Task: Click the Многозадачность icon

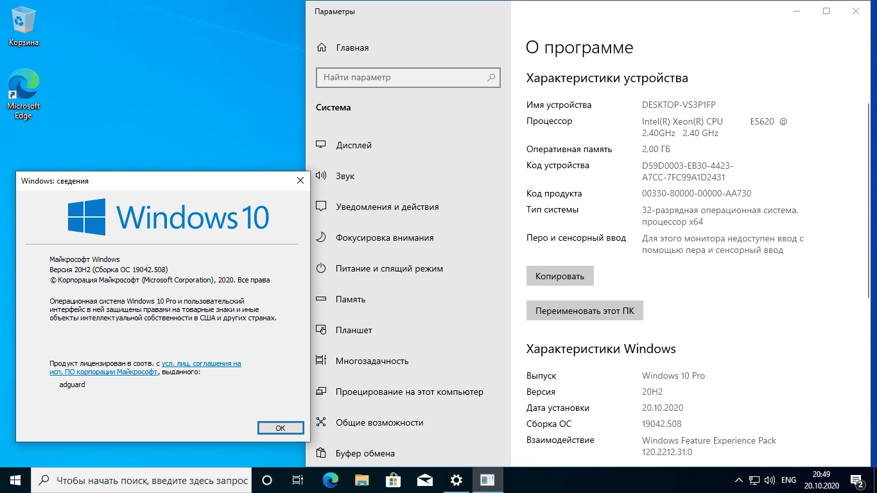Action: coord(322,361)
